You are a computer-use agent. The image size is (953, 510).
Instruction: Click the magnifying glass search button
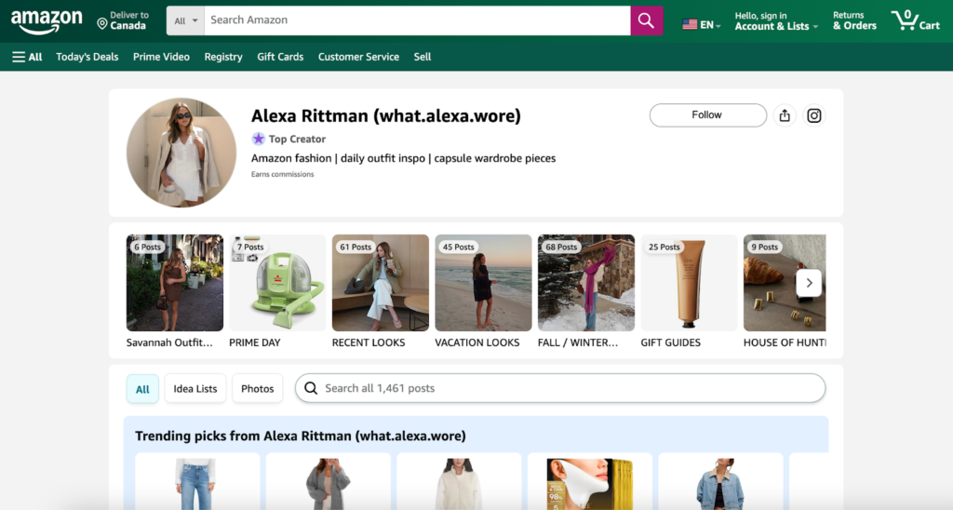pyautogui.click(x=647, y=20)
